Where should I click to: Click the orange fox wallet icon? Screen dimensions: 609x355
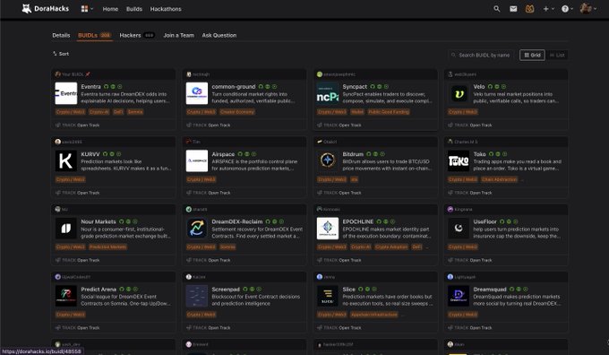[x=529, y=9]
